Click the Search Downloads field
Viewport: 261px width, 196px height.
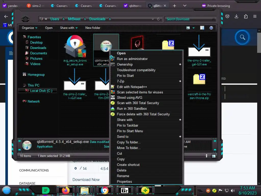[x=190, y=19]
